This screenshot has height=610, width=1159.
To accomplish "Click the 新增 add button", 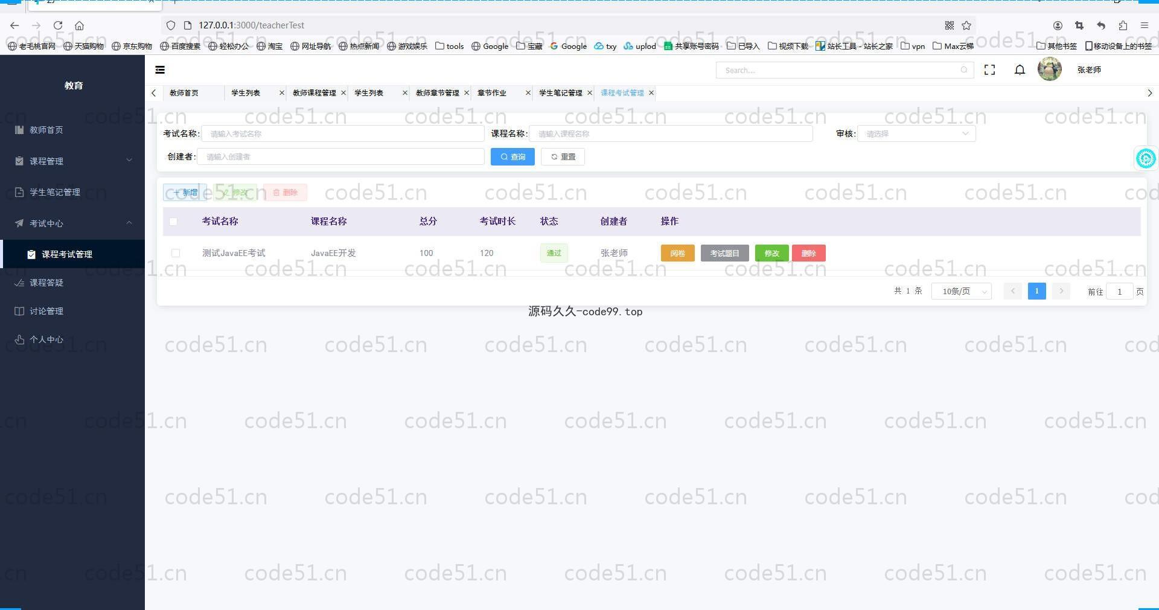I will pyautogui.click(x=185, y=193).
